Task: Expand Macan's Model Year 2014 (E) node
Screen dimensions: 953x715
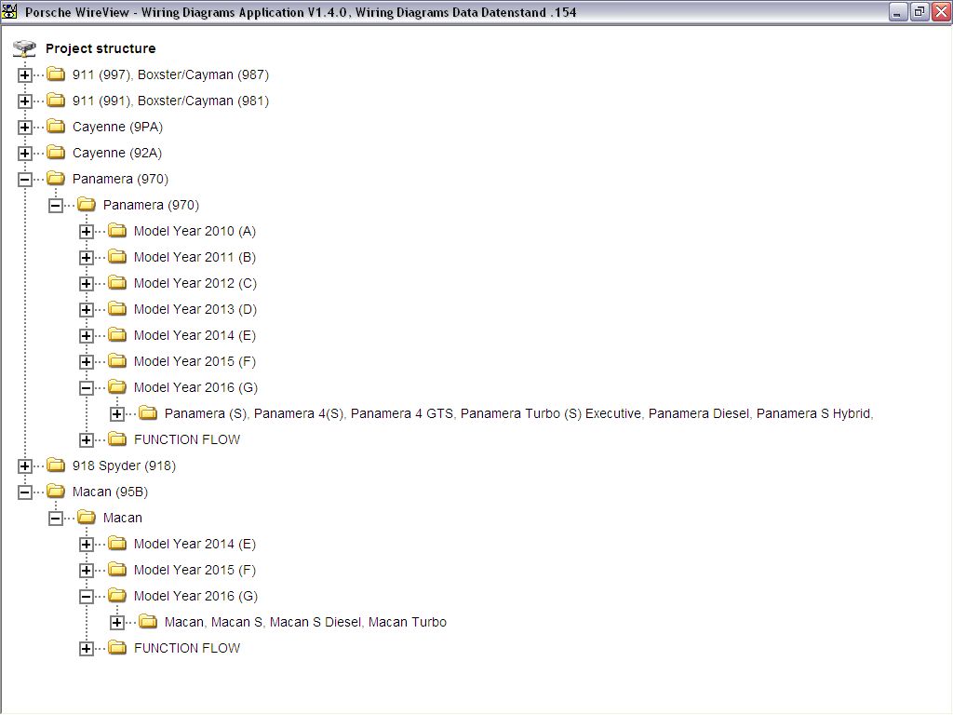Action: (x=87, y=546)
